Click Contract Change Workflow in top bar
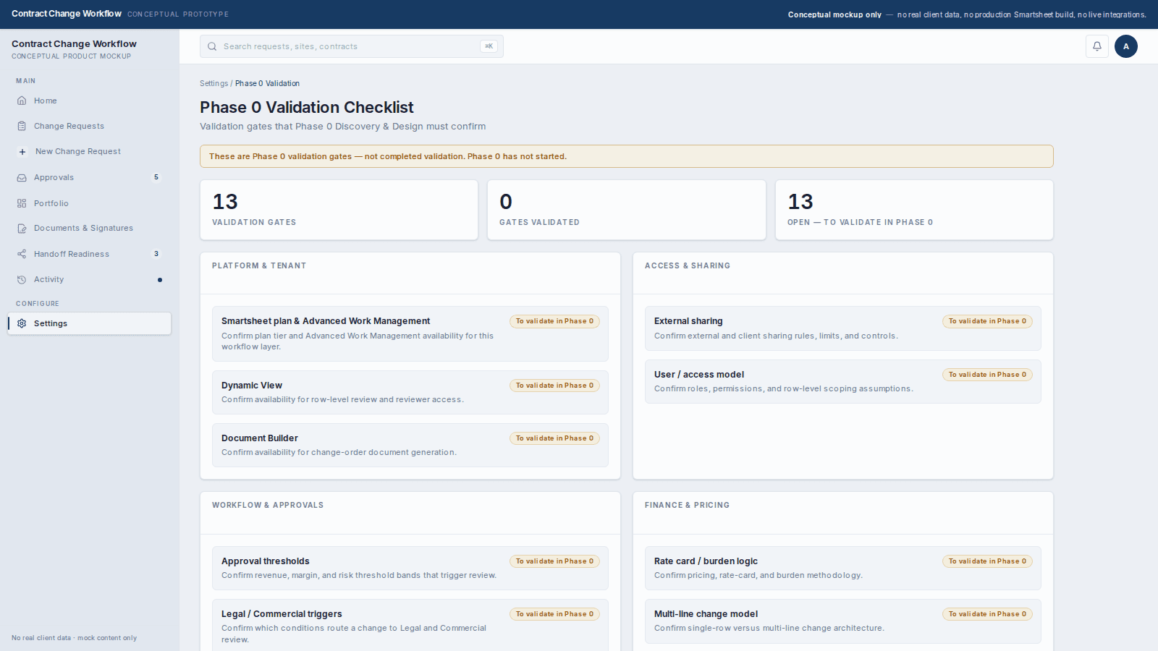This screenshot has width=1158, height=651. [x=67, y=14]
